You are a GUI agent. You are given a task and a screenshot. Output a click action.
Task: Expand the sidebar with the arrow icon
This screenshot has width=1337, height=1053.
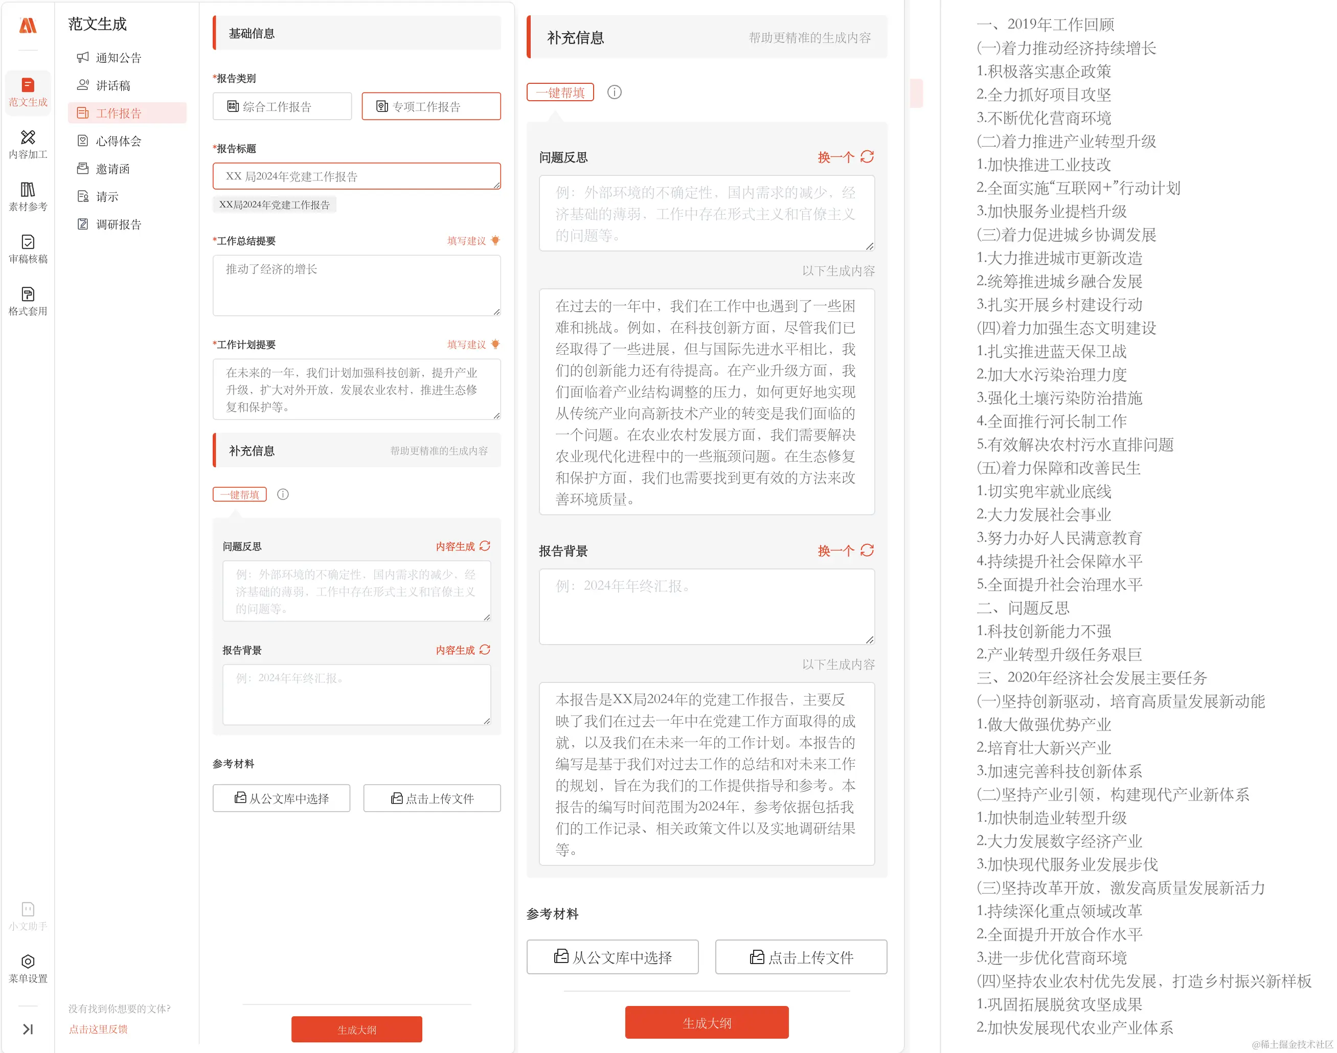click(28, 1029)
